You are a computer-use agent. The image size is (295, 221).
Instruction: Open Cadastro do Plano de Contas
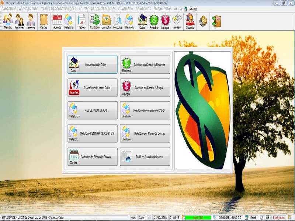coord(93,157)
